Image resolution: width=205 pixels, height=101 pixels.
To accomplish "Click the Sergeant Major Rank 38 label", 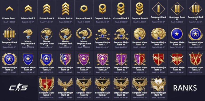I will (x=121, y=94).
